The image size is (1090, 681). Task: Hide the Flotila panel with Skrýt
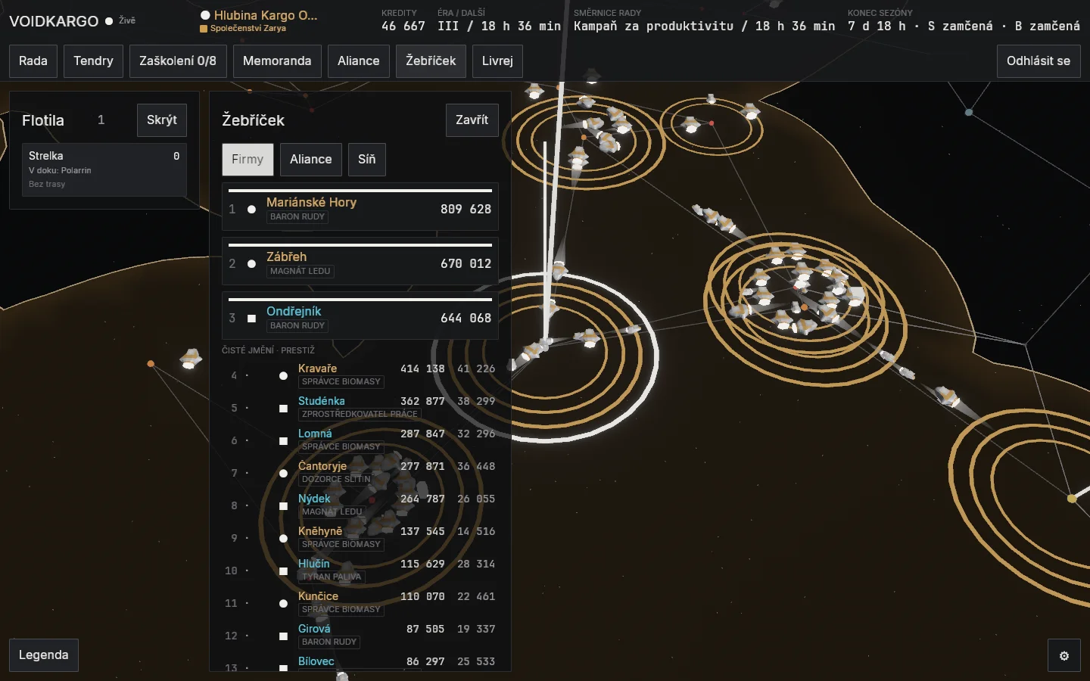click(x=162, y=120)
